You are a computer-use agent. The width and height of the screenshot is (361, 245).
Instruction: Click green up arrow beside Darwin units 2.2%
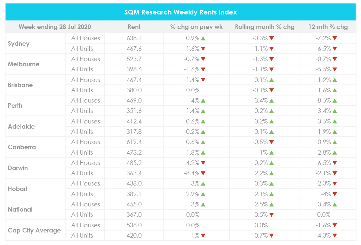click(271, 173)
